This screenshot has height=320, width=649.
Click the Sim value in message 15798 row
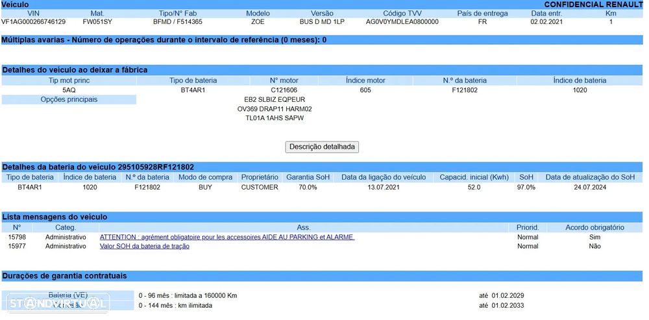click(x=594, y=237)
